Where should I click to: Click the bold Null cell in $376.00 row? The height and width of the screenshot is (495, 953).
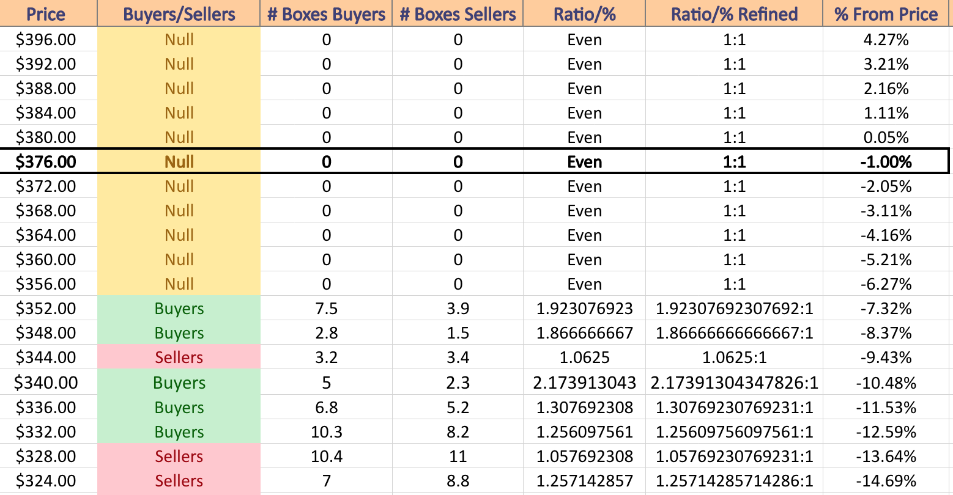[x=179, y=162]
